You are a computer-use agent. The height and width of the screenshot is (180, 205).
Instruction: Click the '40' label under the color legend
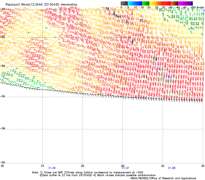(178, 7)
